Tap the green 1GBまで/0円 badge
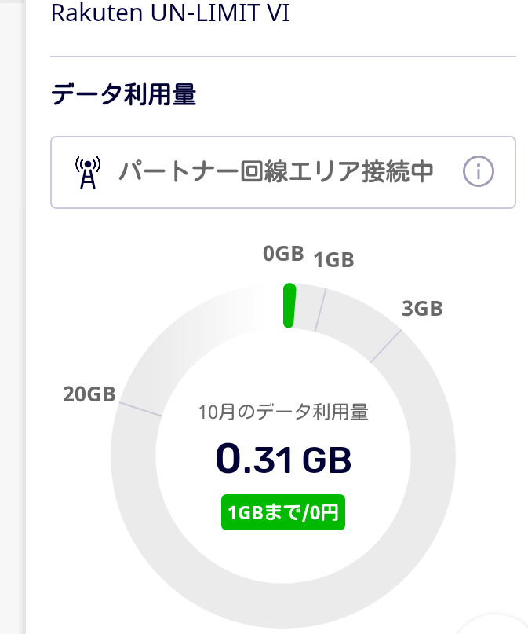Image resolution: width=528 pixels, height=634 pixels. tap(282, 513)
